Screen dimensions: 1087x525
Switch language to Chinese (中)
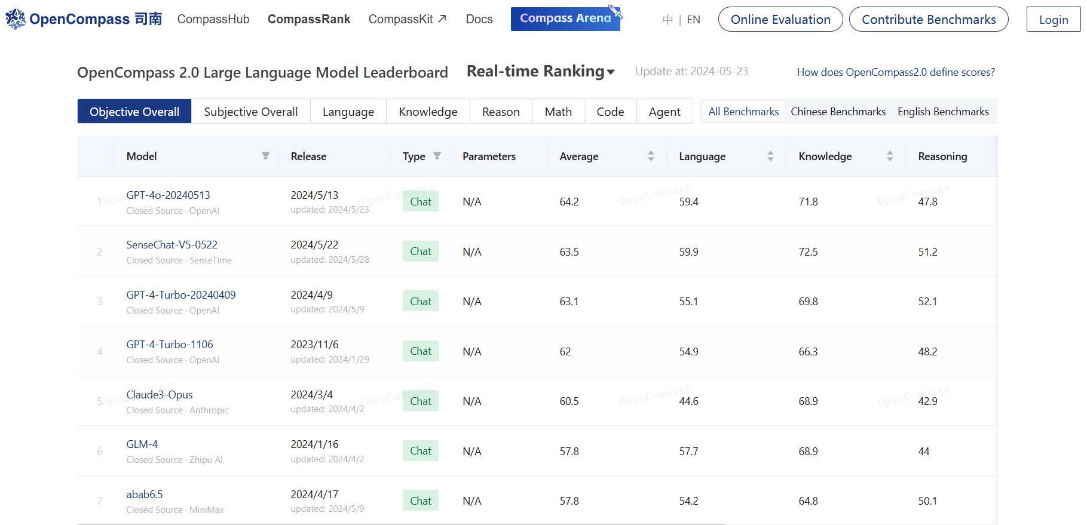point(667,20)
